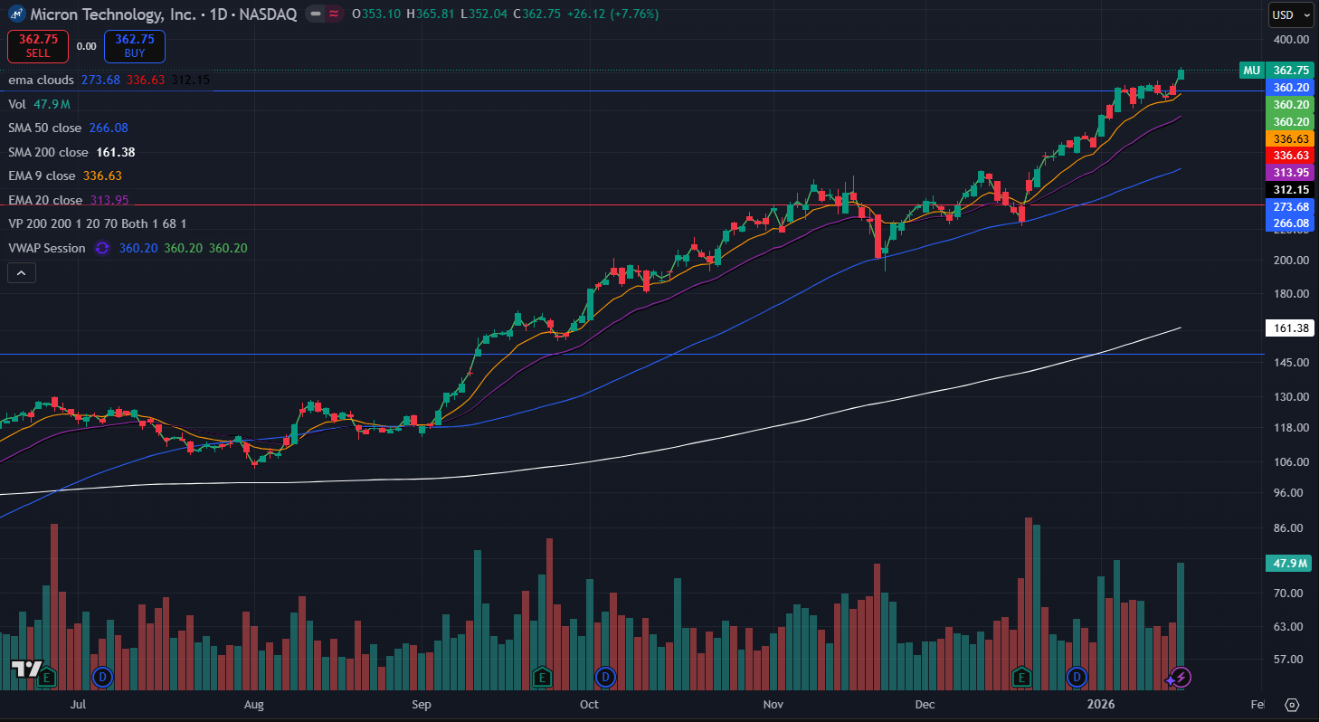Select the EMA 20 close legend

click(x=45, y=200)
